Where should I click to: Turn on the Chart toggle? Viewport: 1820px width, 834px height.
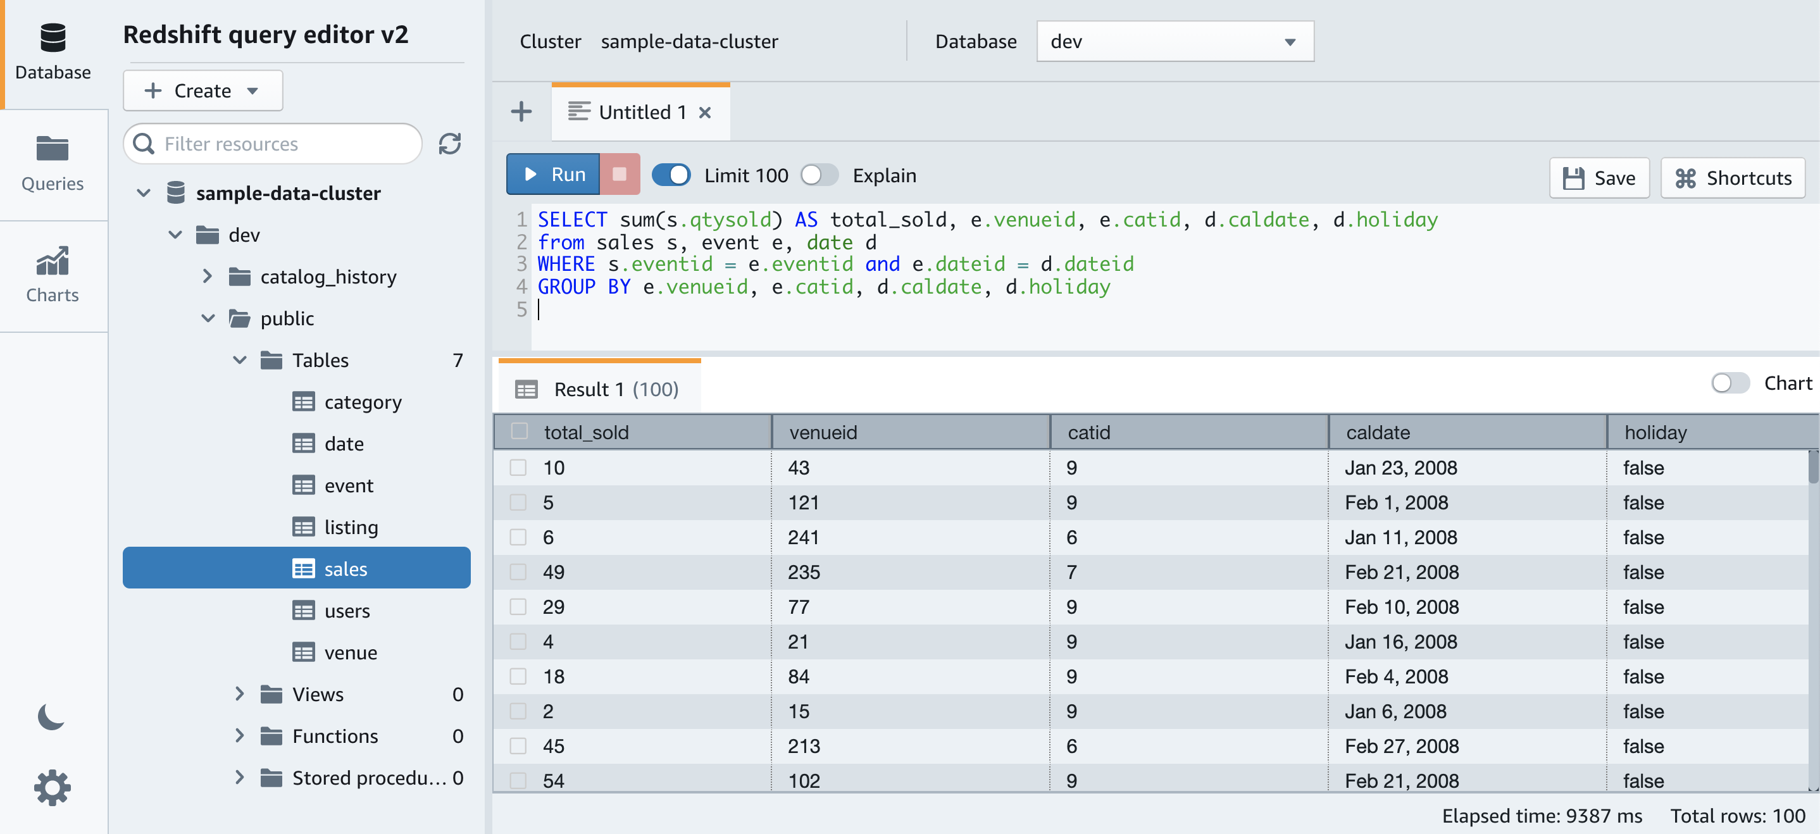tap(1730, 383)
